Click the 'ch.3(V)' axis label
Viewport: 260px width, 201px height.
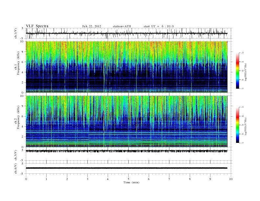pos(16,155)
